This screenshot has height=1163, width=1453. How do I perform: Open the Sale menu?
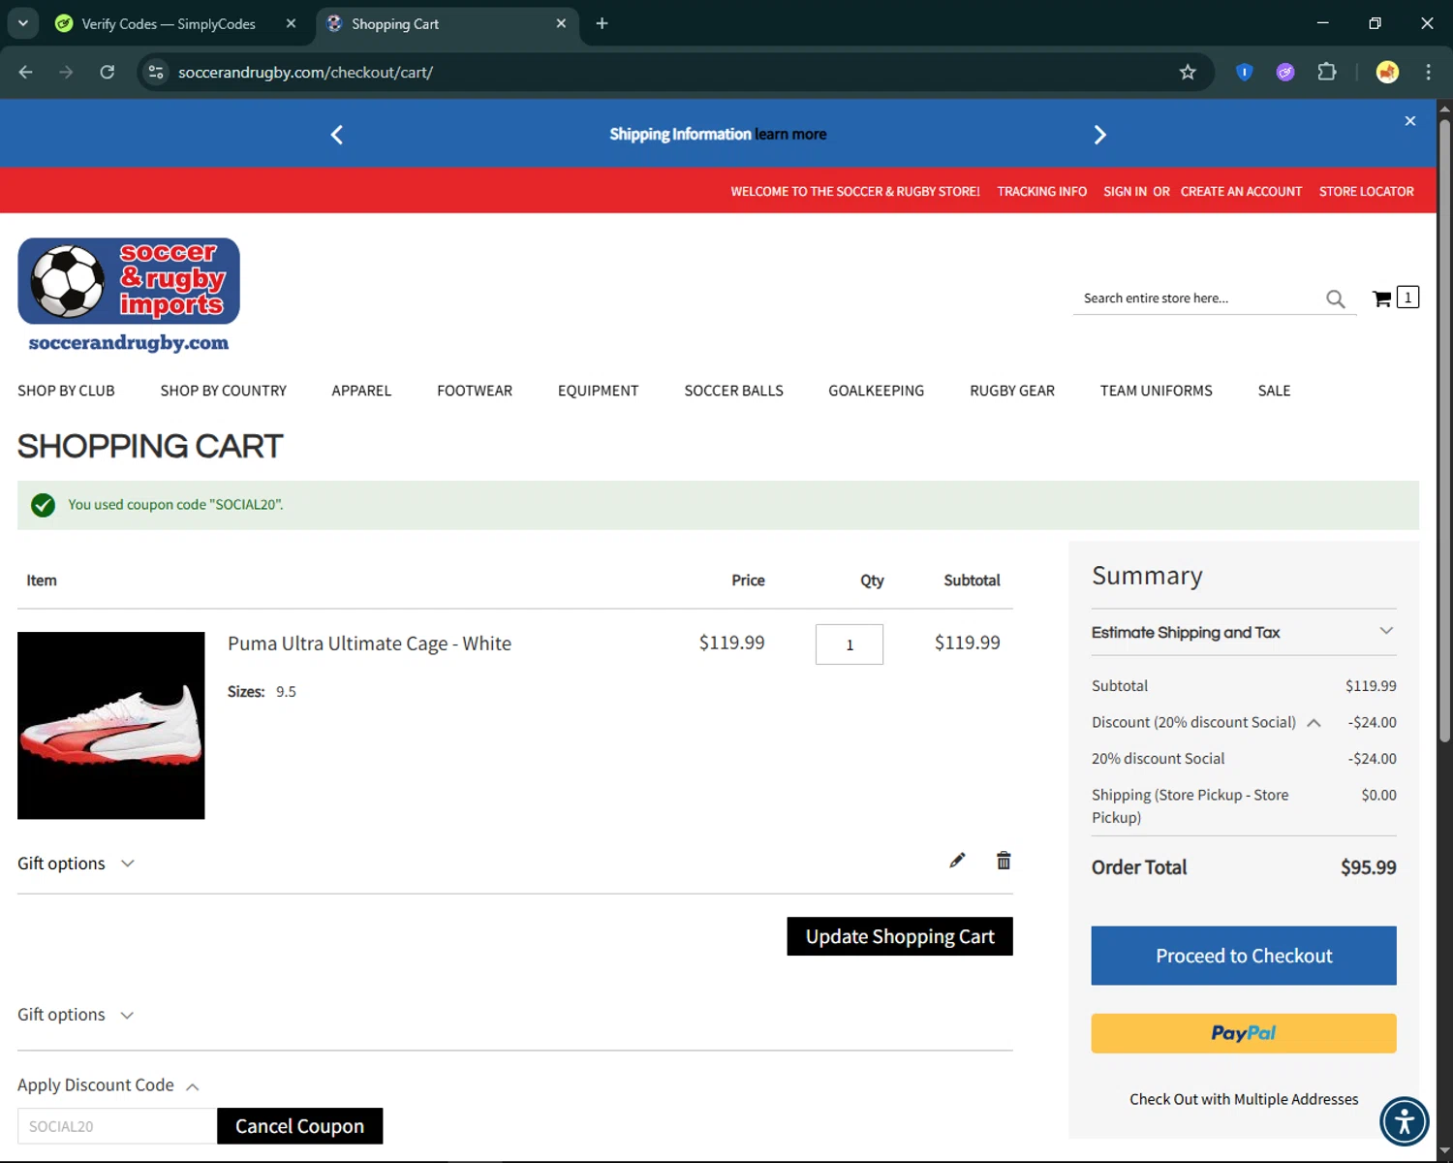point(1275,391)
